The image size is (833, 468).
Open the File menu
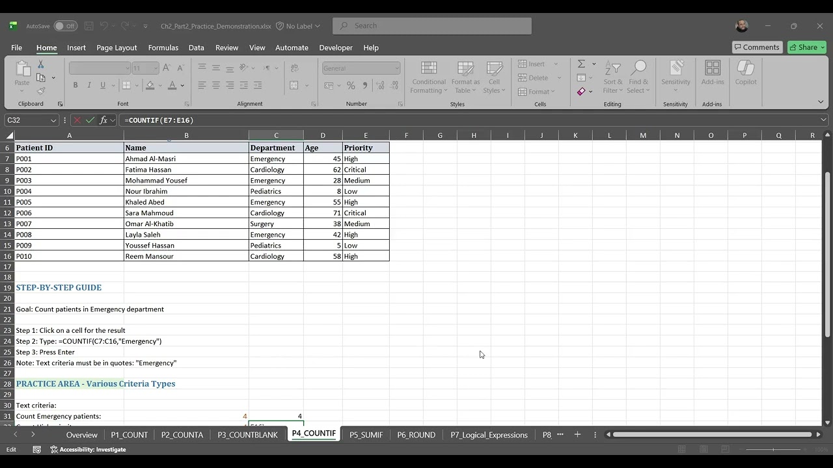16,47
